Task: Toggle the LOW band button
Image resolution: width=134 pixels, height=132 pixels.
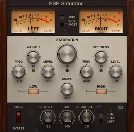Action: (x=33, y=91)
